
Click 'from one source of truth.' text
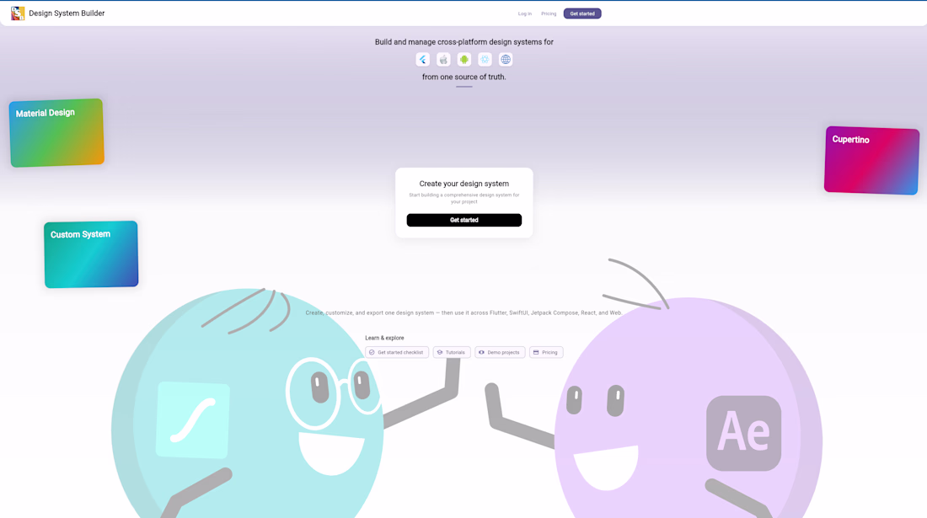point(464,77)
